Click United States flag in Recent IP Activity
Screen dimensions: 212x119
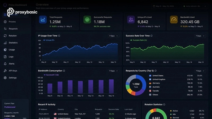[55, 114]
